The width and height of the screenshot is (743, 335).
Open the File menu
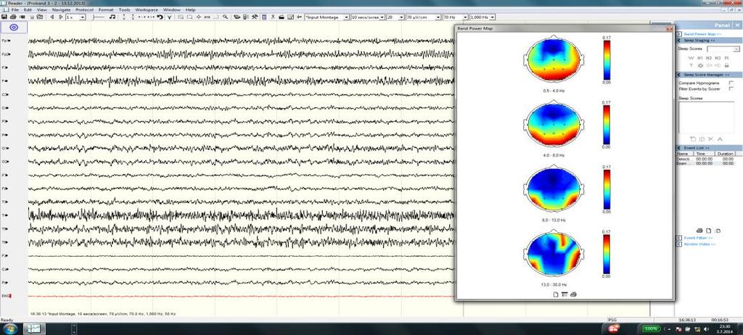tap(15, 9)
